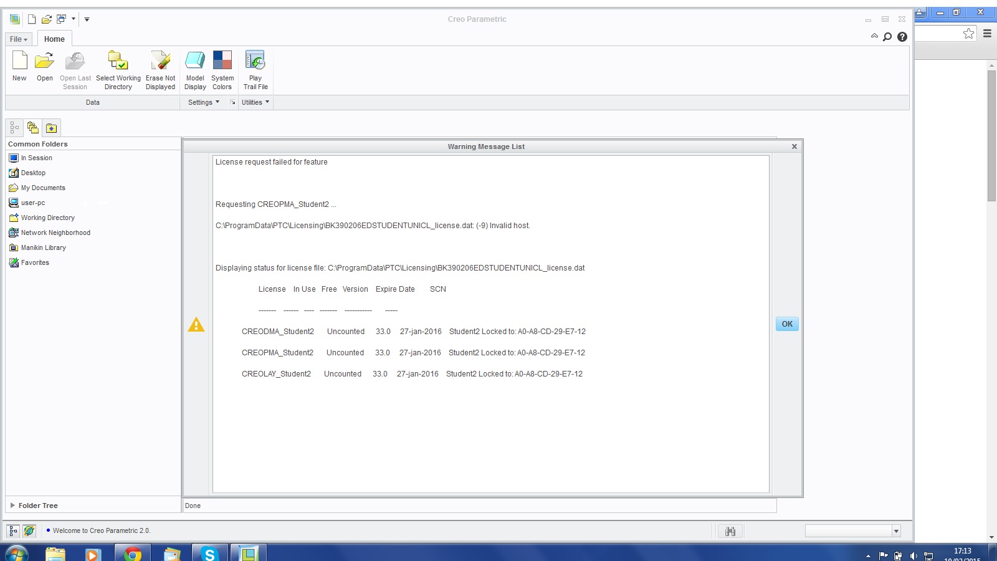Image resolution: width=997 pixels, height=561 pixels.
Task: Minimize the ribbon with the caret icon
Action: point(874,36)
